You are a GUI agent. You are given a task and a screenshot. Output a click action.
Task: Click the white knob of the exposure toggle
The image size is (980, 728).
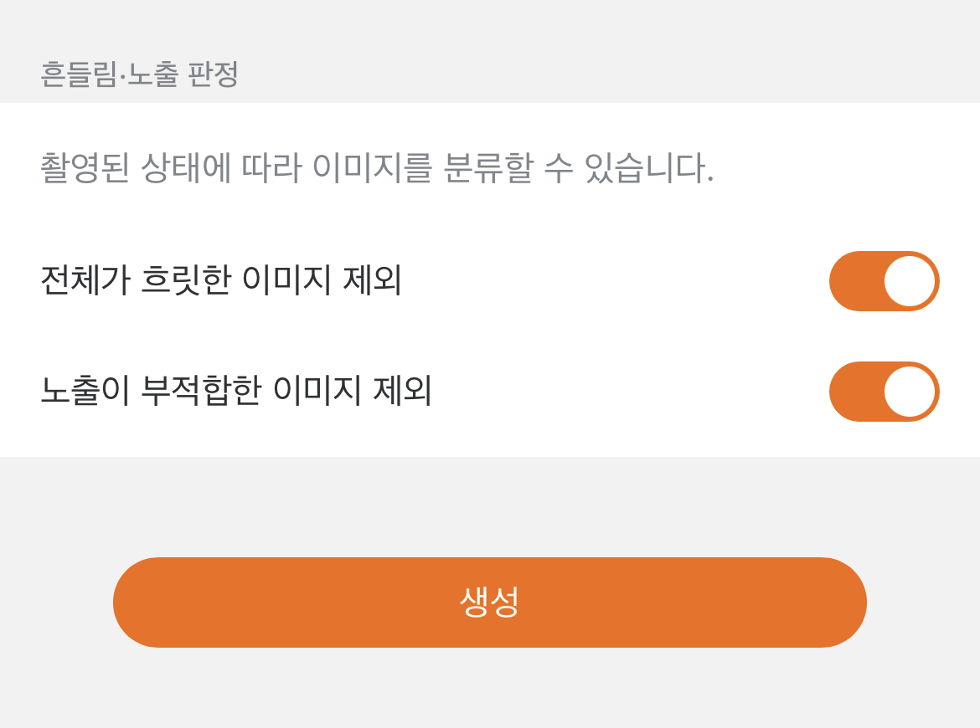pos(910,392)
